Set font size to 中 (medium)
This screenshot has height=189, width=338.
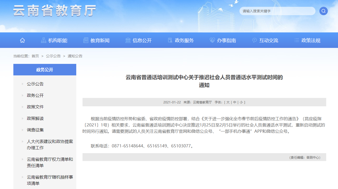pyautogui.click(x=235, y=102)
